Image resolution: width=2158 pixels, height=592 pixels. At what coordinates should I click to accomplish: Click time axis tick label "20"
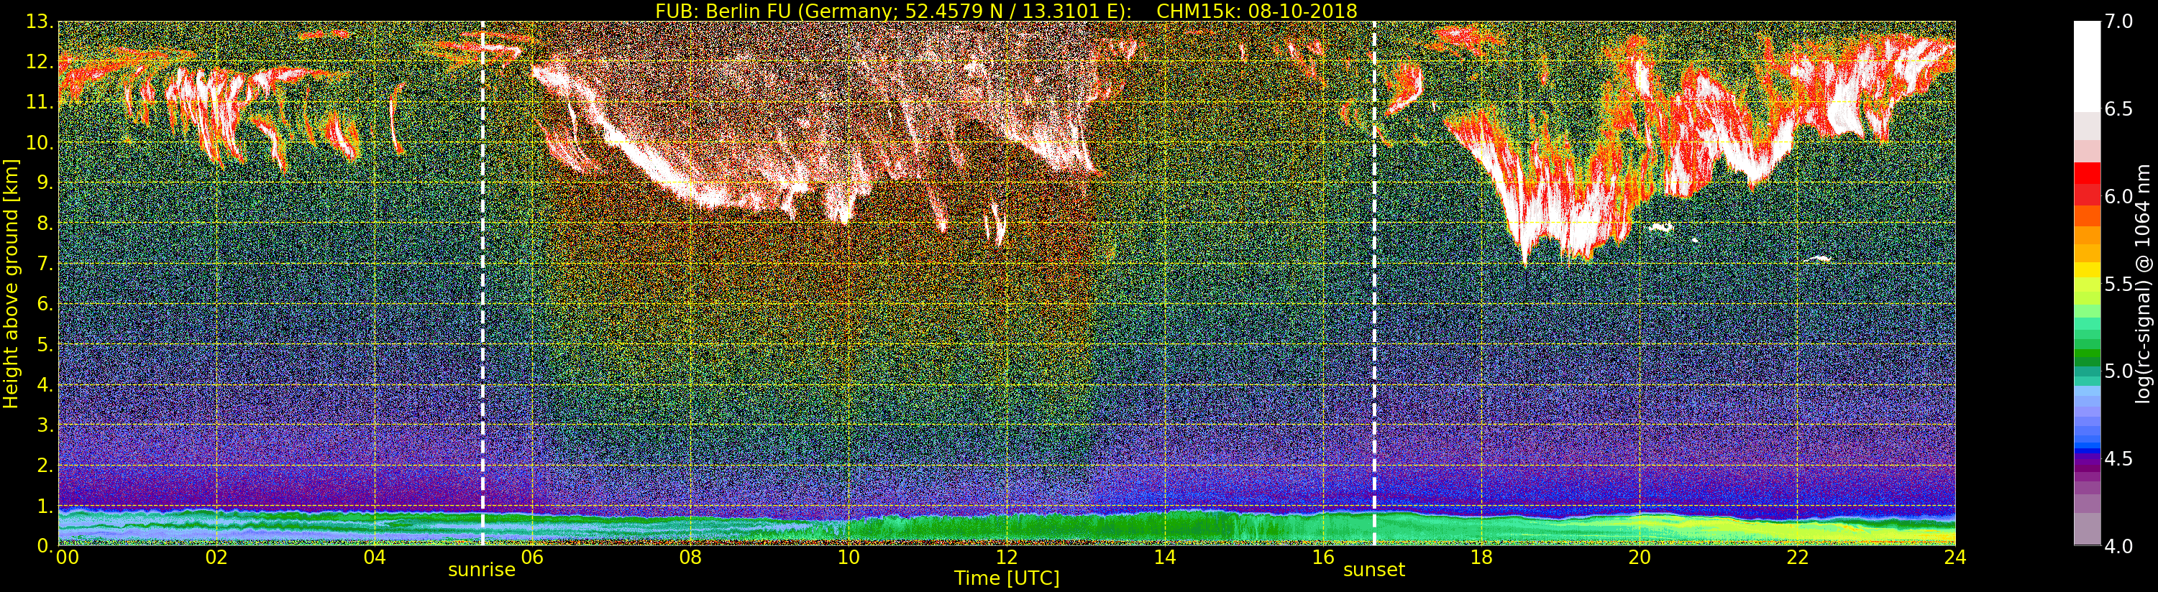click(x=1640, y=557)
